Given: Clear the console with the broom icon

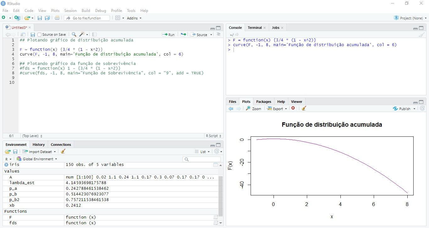Looking at the screenshot, I should (x=421, y=35).
